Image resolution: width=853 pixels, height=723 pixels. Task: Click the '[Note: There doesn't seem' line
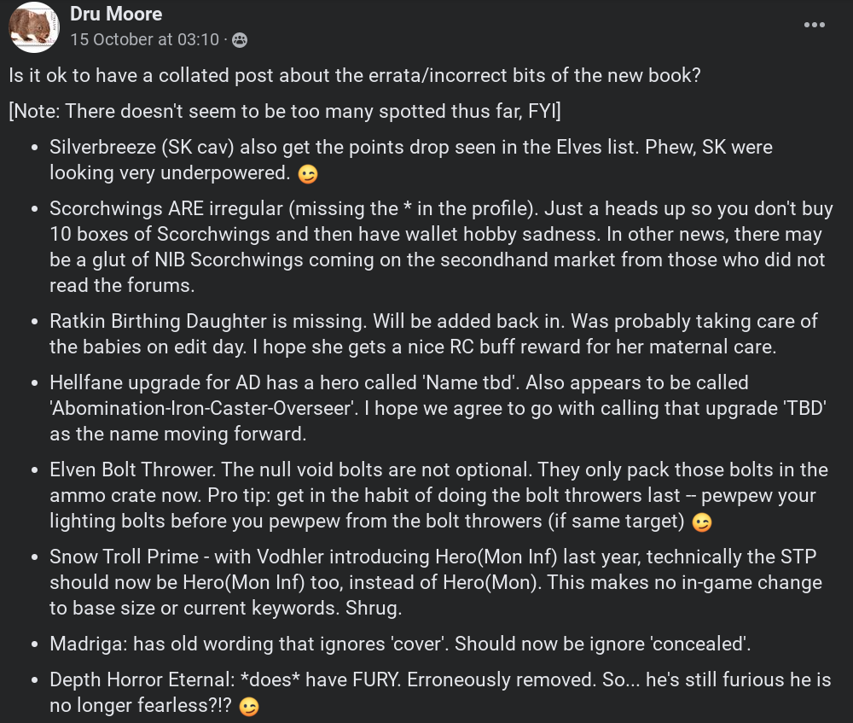point(285,111)
